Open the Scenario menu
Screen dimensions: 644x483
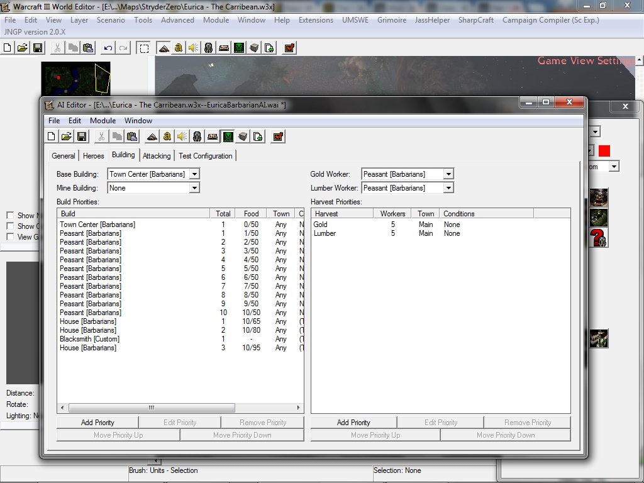click(111, 20)
